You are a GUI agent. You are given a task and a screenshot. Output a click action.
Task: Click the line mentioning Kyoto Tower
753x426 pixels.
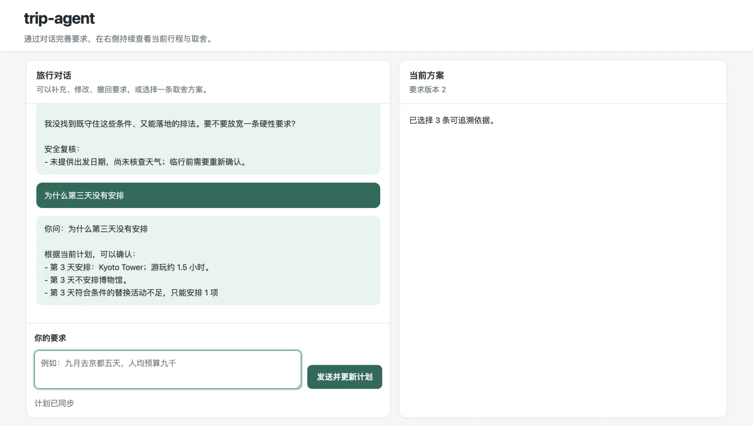click(x=128, y=267)
